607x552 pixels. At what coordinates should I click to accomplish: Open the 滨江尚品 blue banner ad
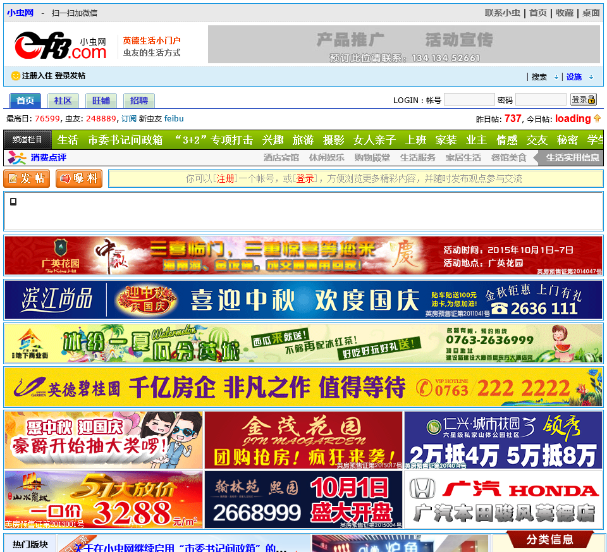point(303,300)
